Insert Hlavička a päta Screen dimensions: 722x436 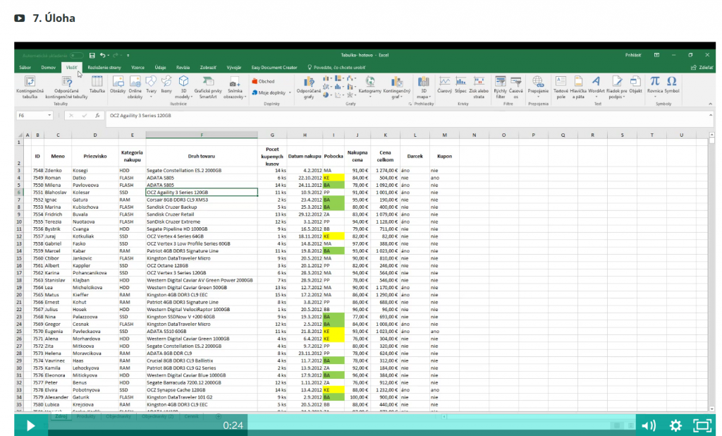[578, 87]
